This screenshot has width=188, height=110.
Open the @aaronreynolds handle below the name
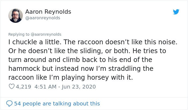pyautogui.click(x=42, y=18)
